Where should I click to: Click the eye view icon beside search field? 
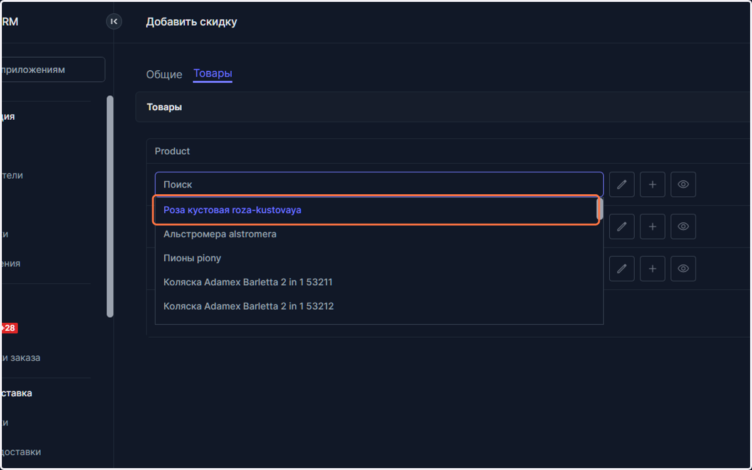683,185
